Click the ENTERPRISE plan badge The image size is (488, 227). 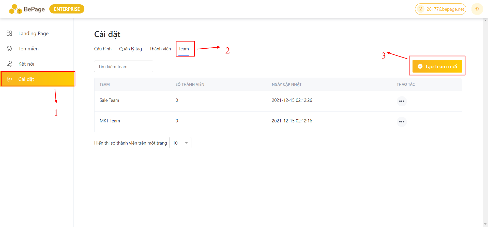tap(67, 9)
